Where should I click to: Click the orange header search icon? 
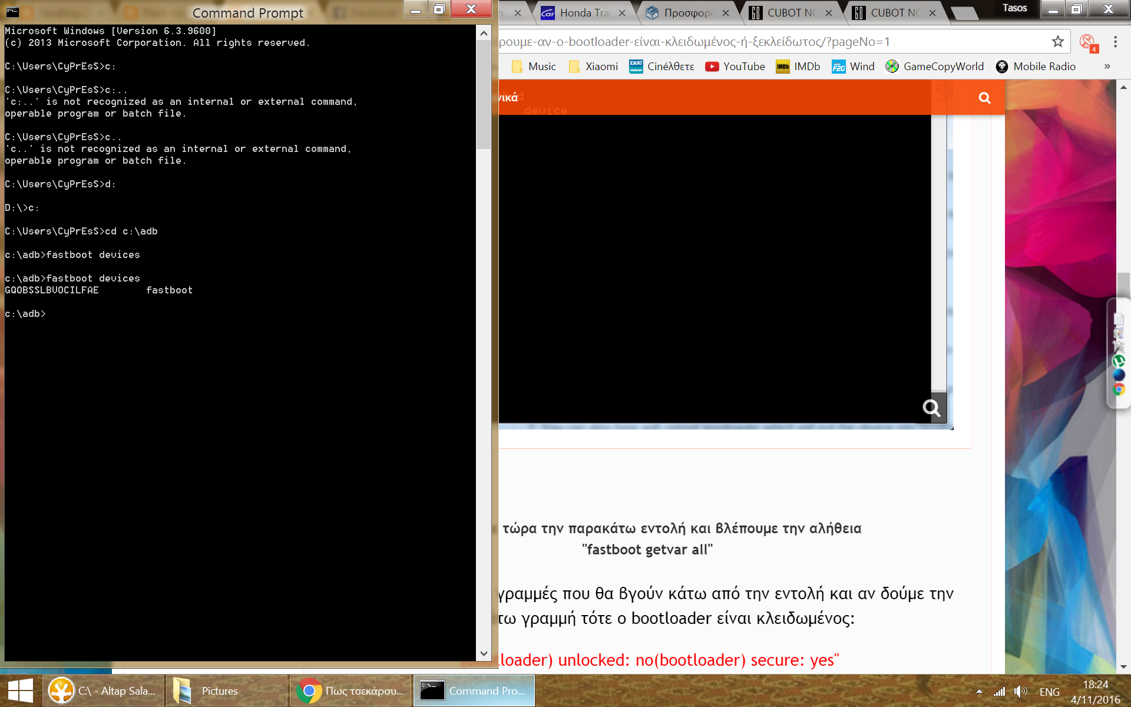coord(984,98)
